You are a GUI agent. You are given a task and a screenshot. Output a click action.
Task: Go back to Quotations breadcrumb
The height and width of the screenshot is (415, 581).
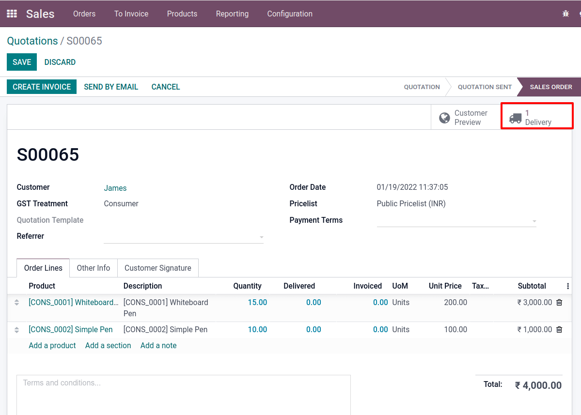[32, 41]
